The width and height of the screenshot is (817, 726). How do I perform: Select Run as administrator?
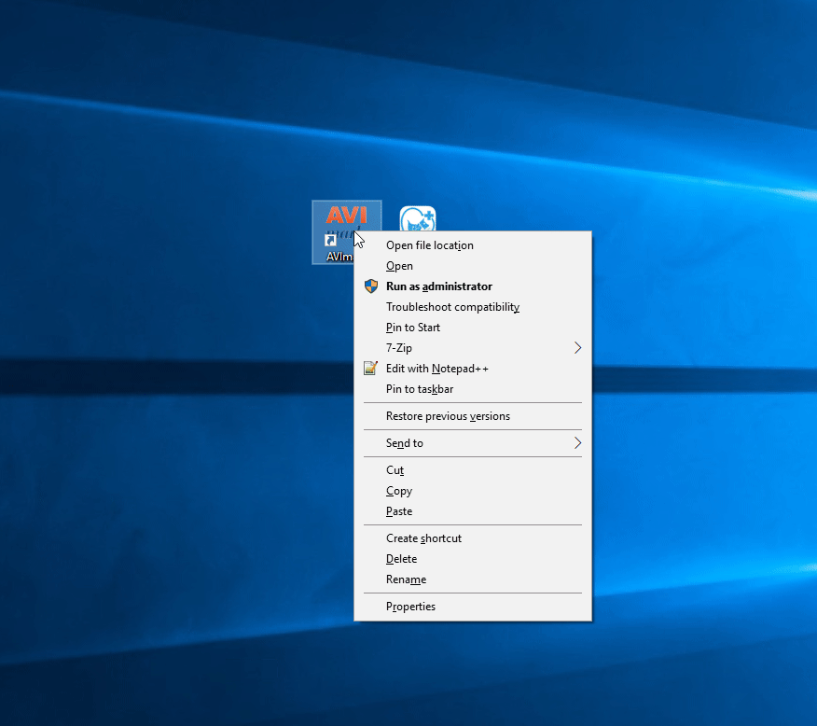pos(473,286)
